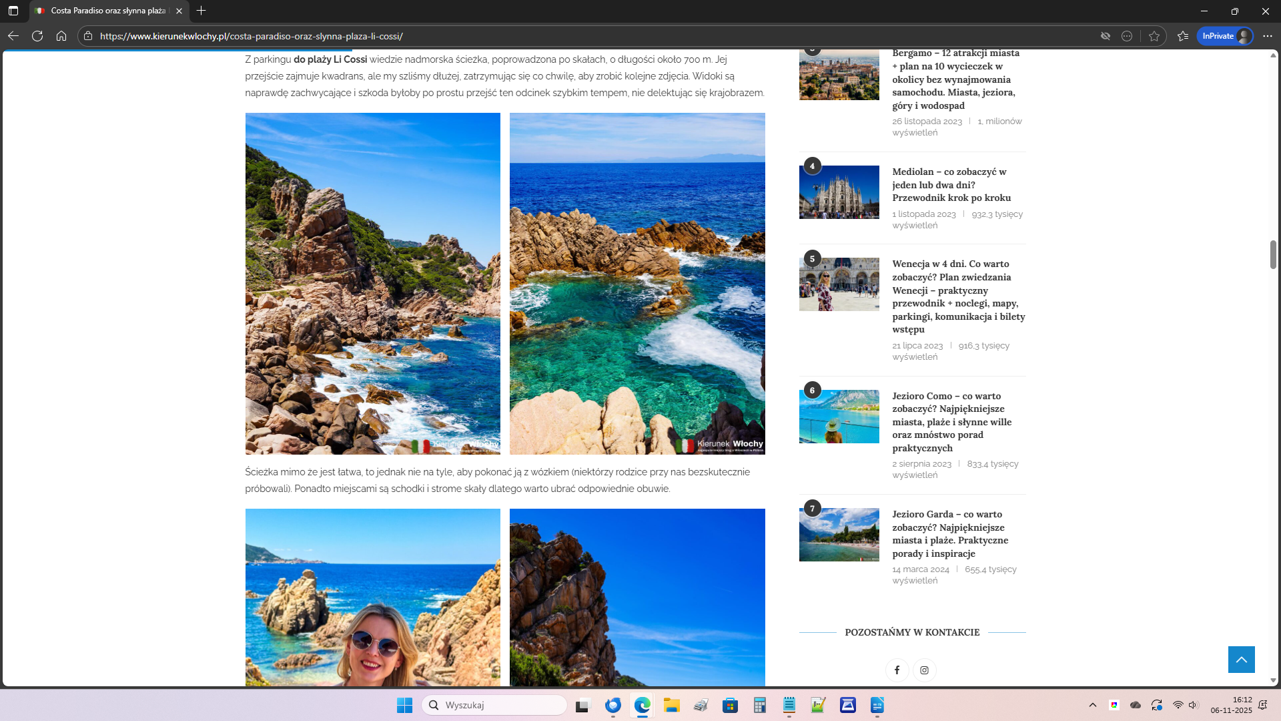Click the Jezioro Como article thumbnail
1281x721 pixels.
point(839,417)
